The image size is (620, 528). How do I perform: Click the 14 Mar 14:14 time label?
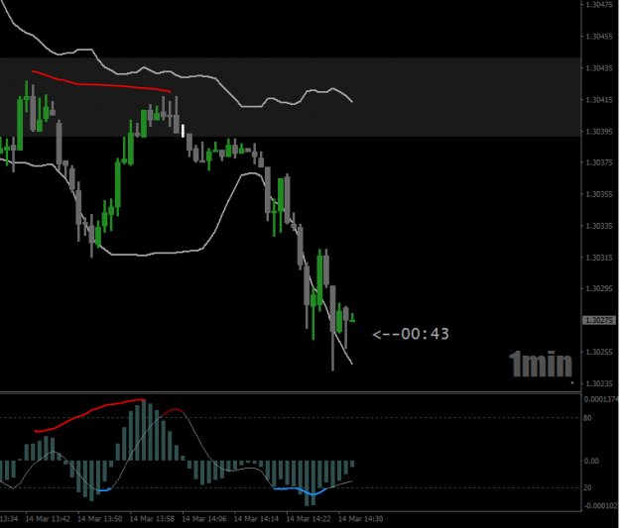(257, 518)
